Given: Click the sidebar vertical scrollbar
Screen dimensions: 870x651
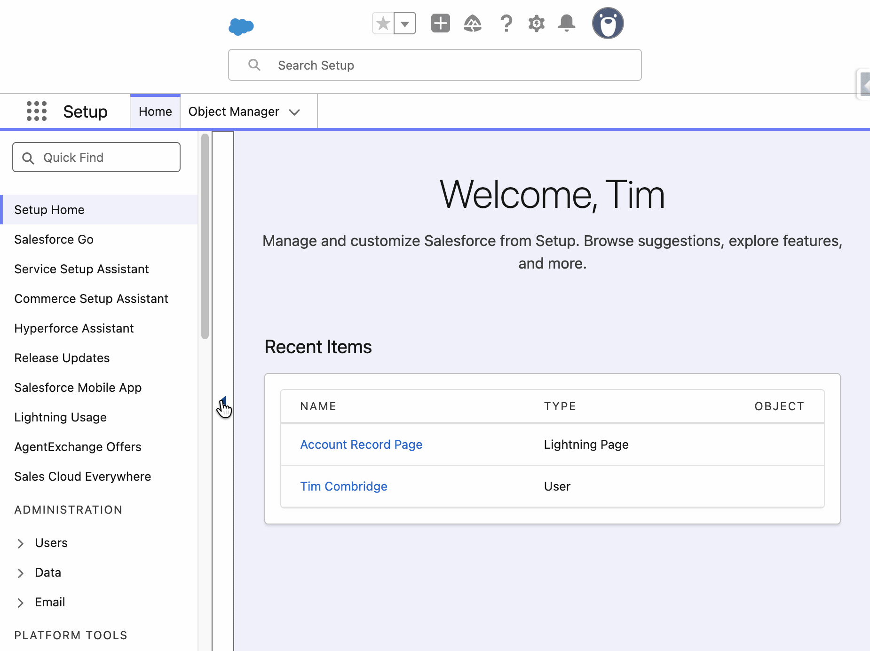Looking at the screenshot, I should point(205,236).
